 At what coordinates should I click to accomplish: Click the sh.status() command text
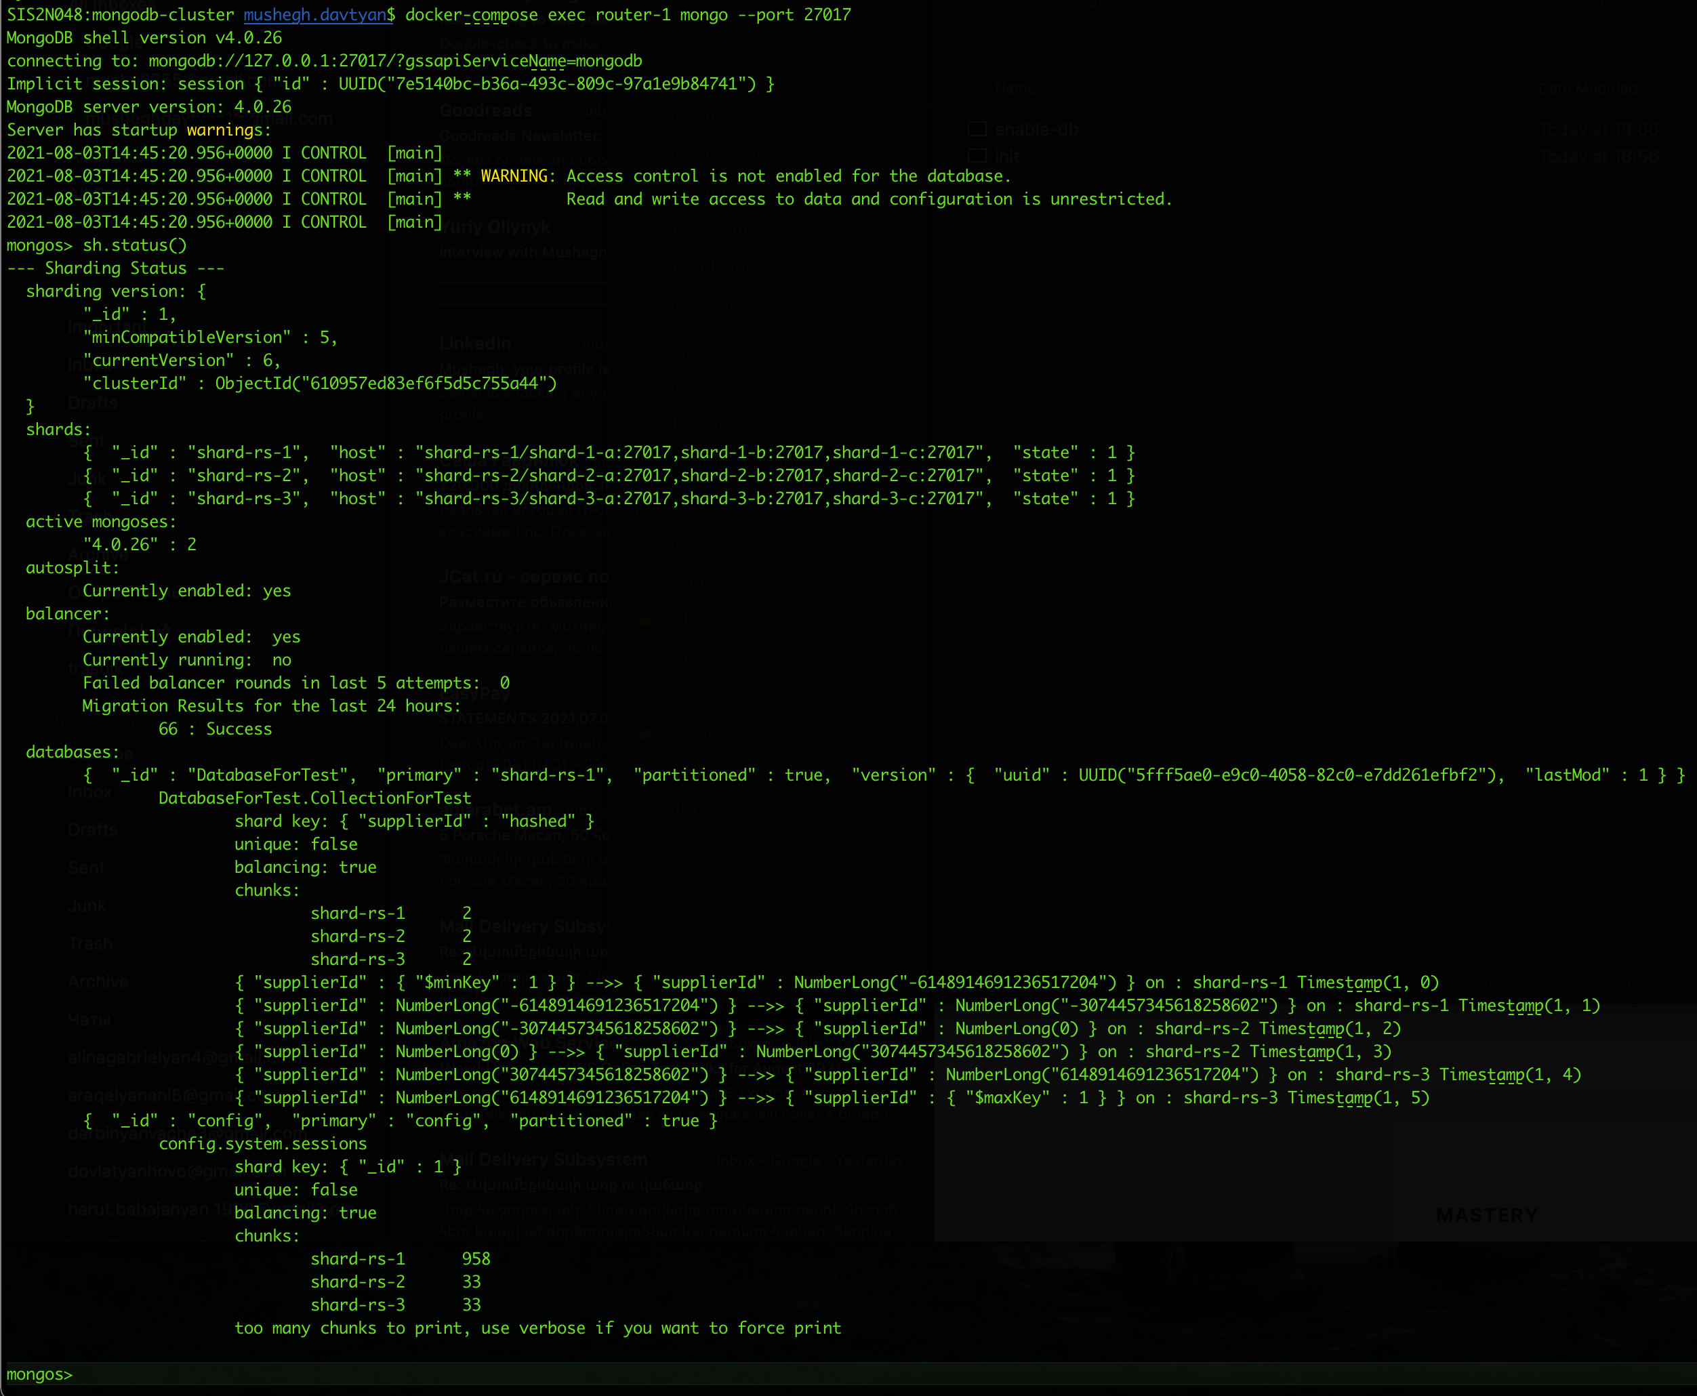[x=134, y=245]
